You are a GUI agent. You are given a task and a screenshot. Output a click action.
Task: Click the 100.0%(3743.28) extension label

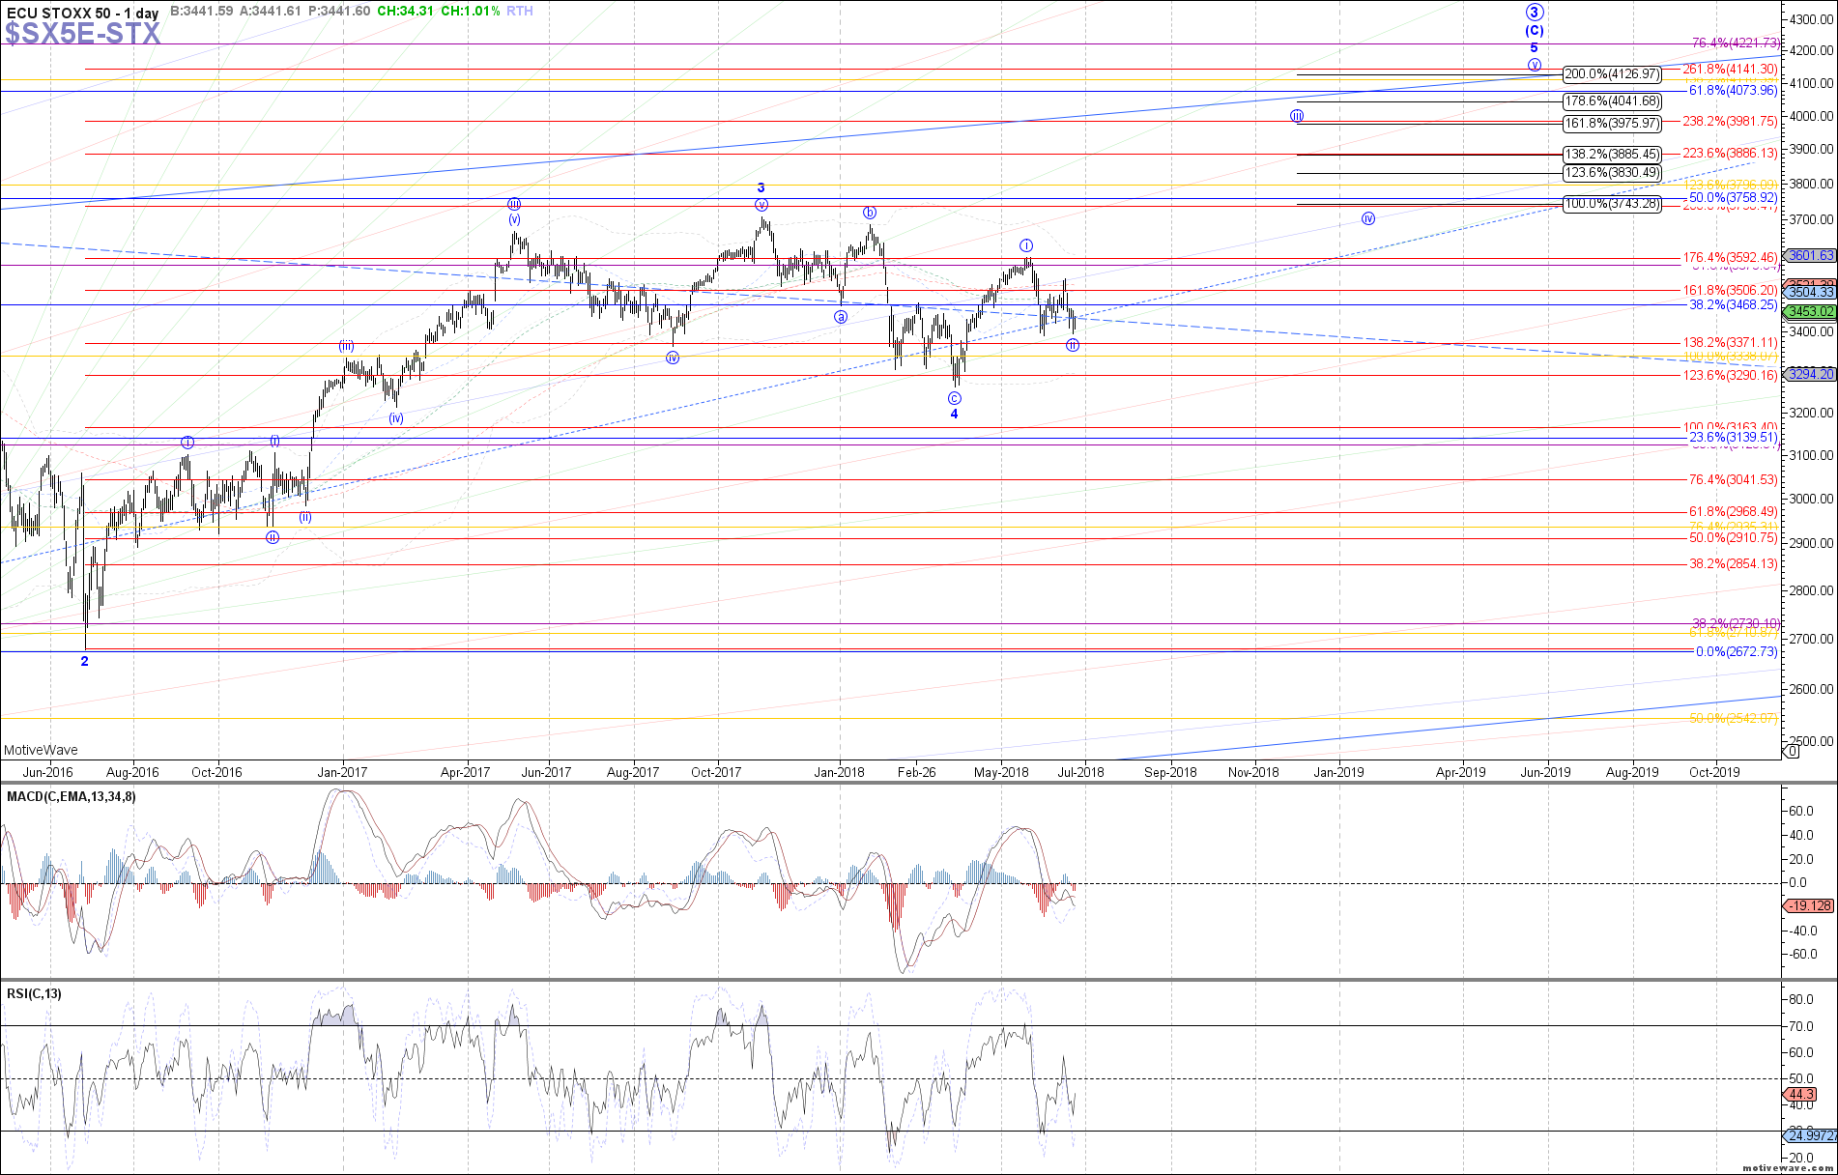click(1612, 204)
